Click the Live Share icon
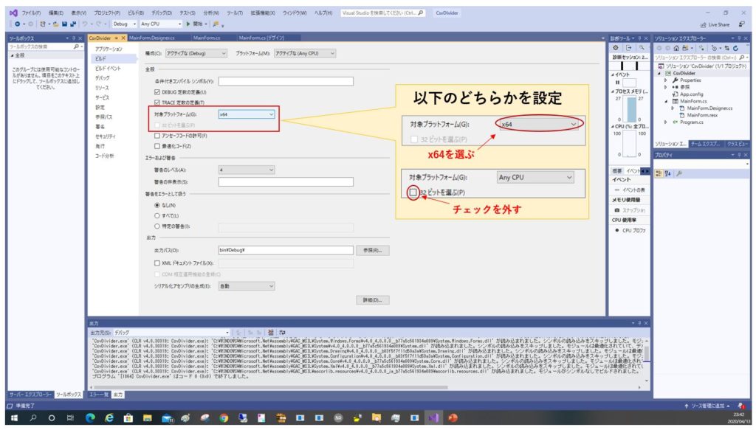 pos(703,24)
